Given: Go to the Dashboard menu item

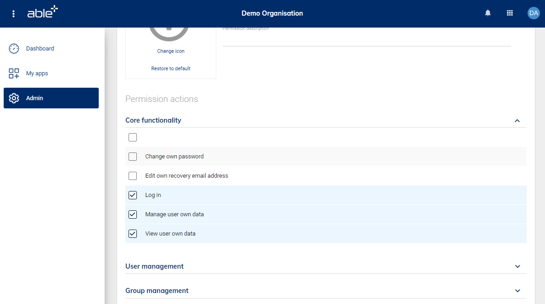Looking at the screenshot, I should pyautogui.click(x=40, y=49).
